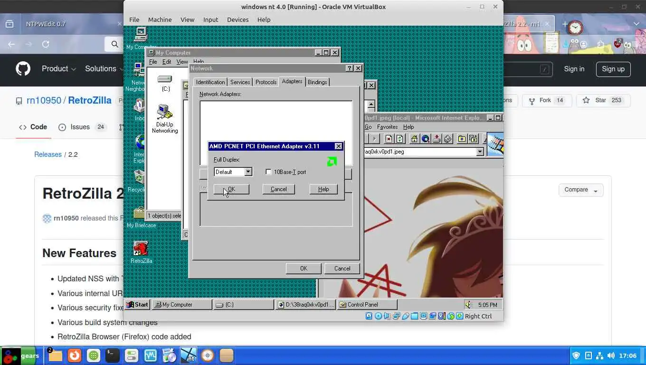Click the VirtualBox hard disk activity icon

[369, 316]
